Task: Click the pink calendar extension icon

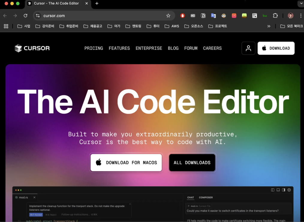Action: click(234, 16)
